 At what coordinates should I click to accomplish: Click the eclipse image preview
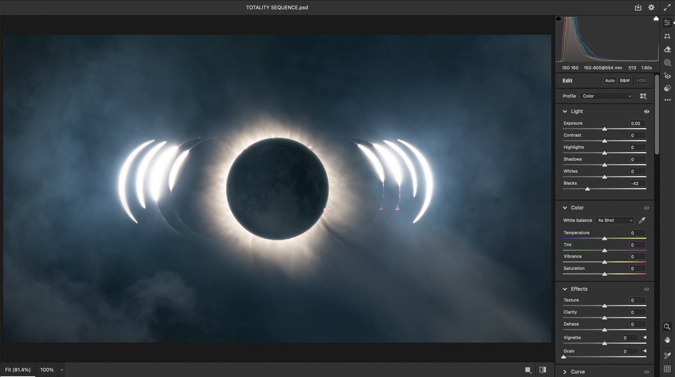[x=277, y=189]
